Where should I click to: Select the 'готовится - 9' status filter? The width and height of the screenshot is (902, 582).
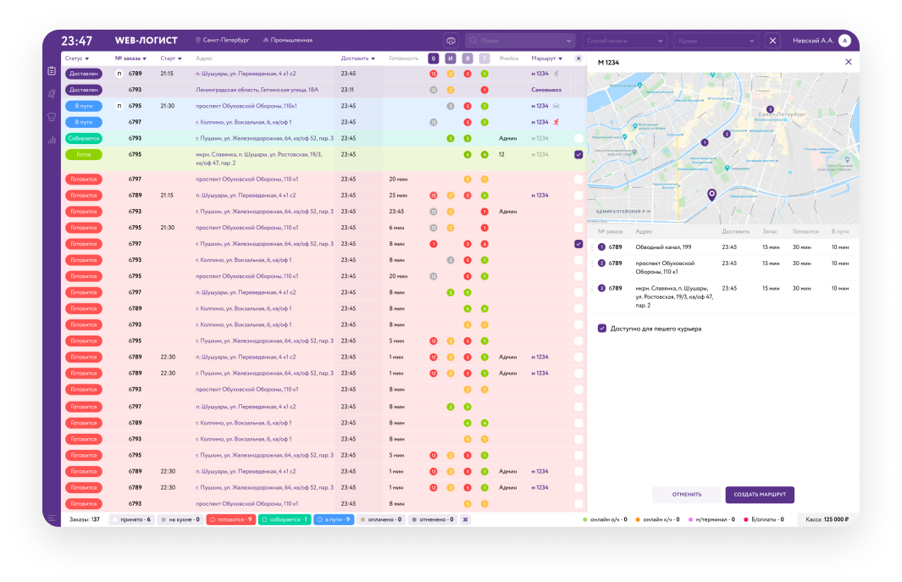[x=230, y=519]
